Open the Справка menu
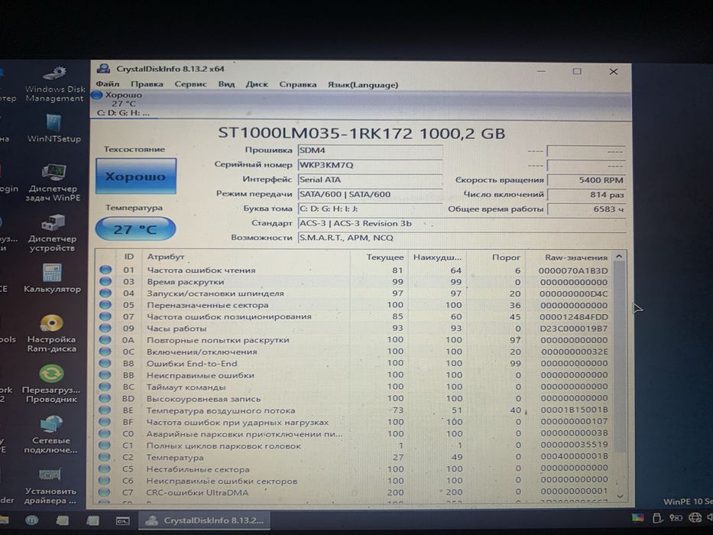The width and height of the screenshot is (713, 535). pyautogui.click(x=298, y=85)
